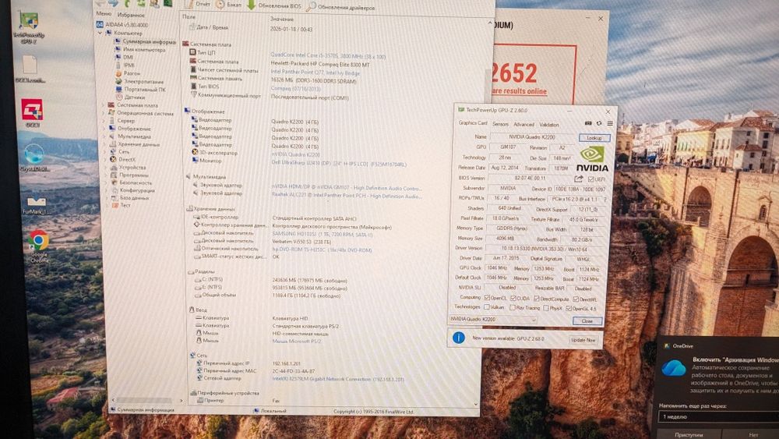Expand the Сервер tree node

click(x=104, y=121)
